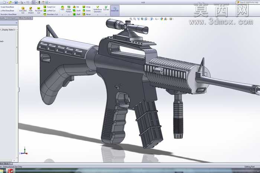Expand the Reference Geometry dropdown arrow

(x=97, y=15)
